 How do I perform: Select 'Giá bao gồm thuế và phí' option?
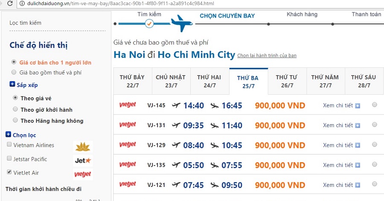coord(14,72)
